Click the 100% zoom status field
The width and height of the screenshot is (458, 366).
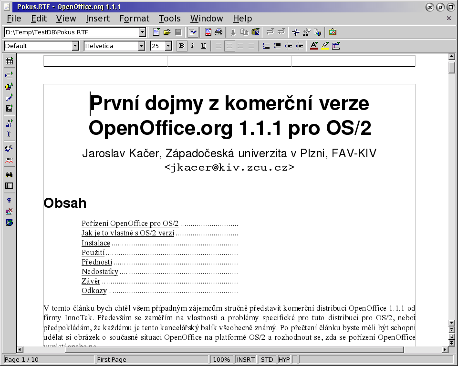pos(221,360)
